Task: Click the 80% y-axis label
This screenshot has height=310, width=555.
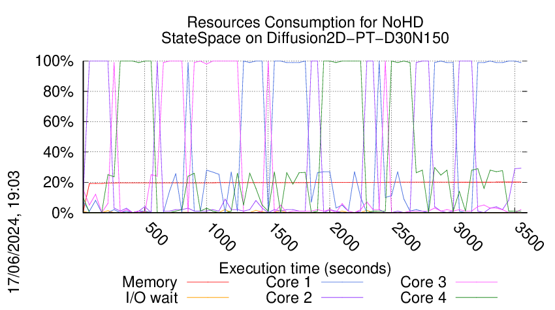Action: (58, 91)
